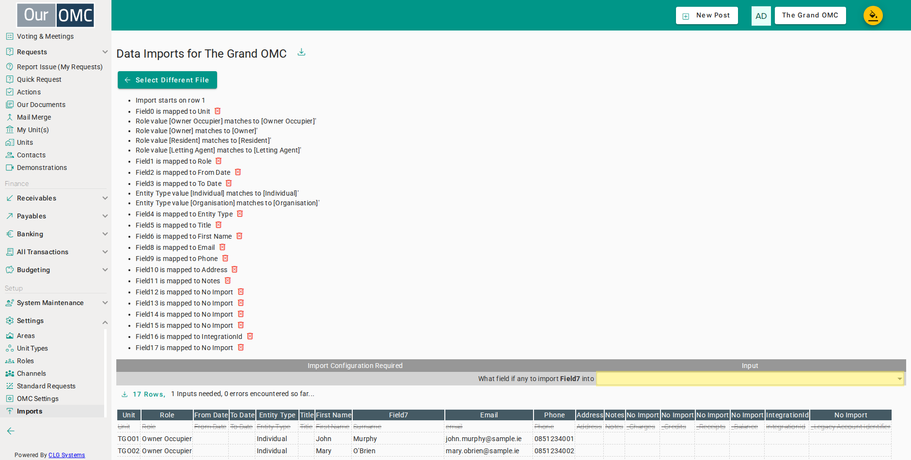This screenshot has width=911, height=460.
Task: Delete the Field12 mapped to No Import mapping
Action: click(x=241, y=292)
